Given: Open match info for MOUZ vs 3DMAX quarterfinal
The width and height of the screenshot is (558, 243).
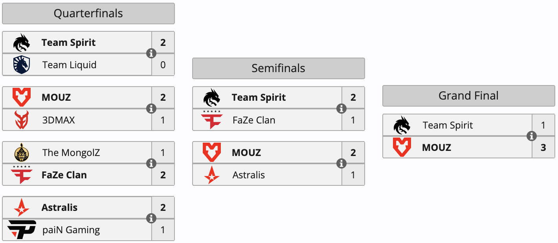Looking at the screenshot, I should [x=151, y=109].
